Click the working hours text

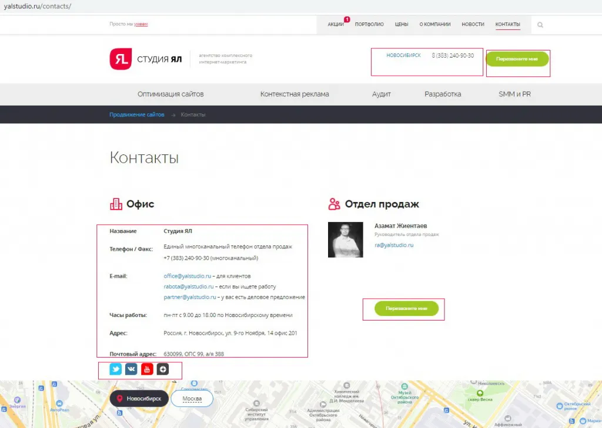pyautogui.click(x=228, y=315)
